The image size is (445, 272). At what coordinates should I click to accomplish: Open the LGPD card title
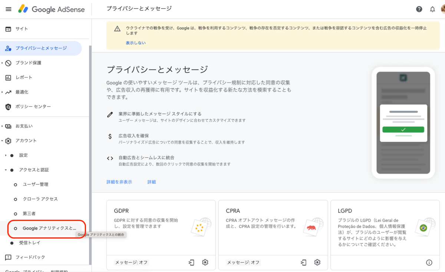345,211
